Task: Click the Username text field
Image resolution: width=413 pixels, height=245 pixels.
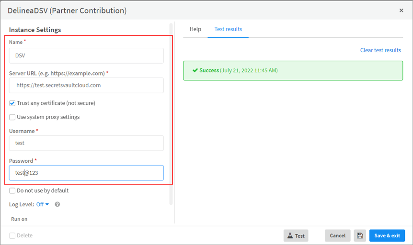Action: click(x=86, y=143)
